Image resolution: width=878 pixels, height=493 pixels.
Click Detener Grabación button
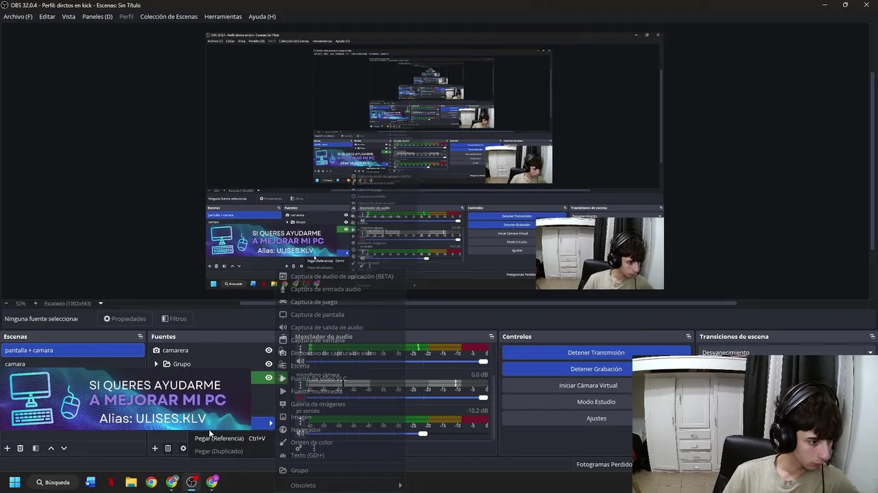pyautogui.click(x=596, y=369)
